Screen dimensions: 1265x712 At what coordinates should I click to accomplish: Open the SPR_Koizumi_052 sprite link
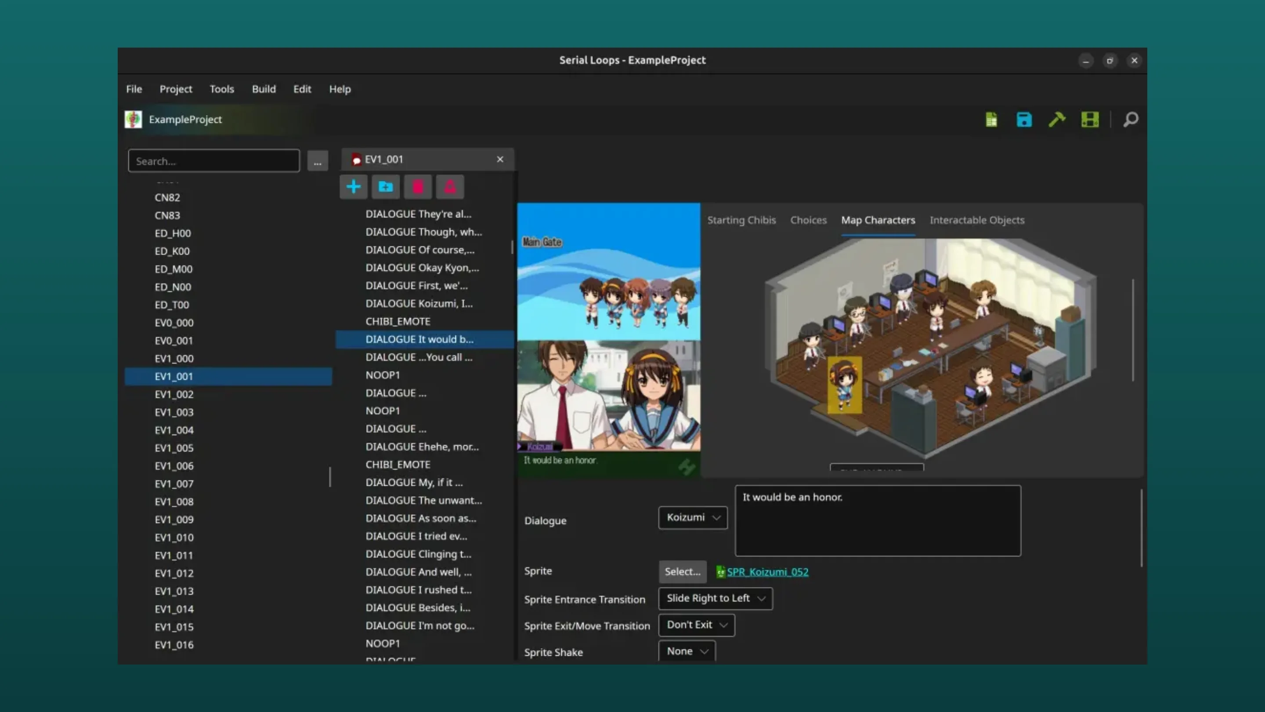[767, 571]
